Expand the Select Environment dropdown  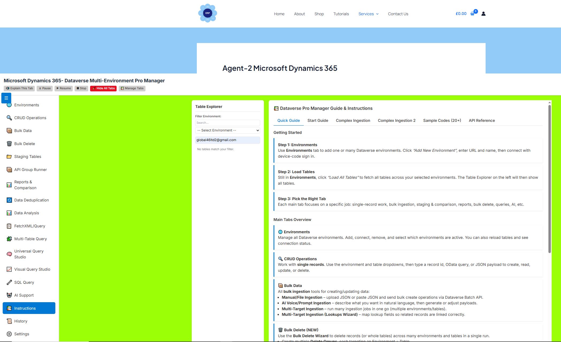click(x=228, y=130)
